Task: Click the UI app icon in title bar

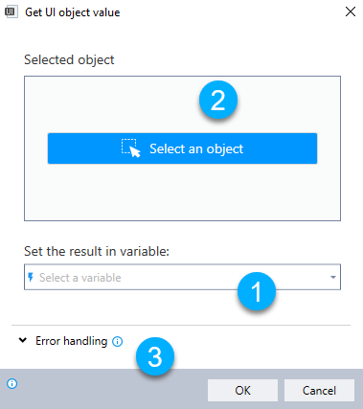Action: click(x=11, y=11)
